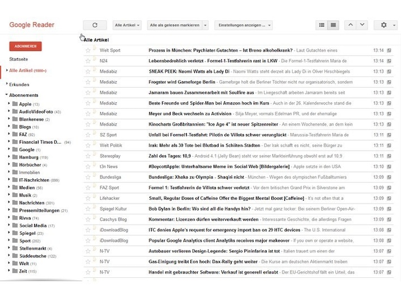The height and width of the screenshot is (301, 401).
Task: Click the Google Reader logo
Action: click(32, 25)
